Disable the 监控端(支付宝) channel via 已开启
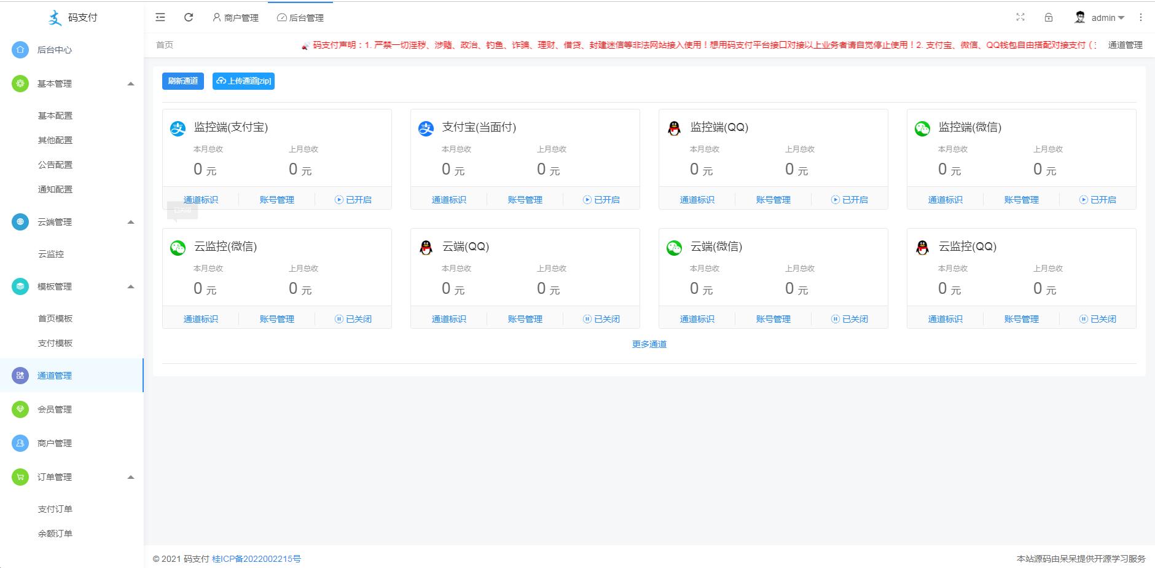 (353, 200)
